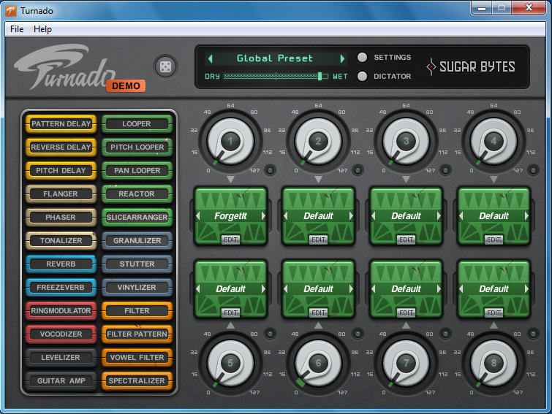
Task: Select the REVERSE DELAY effect
Action: coord(61,147)
